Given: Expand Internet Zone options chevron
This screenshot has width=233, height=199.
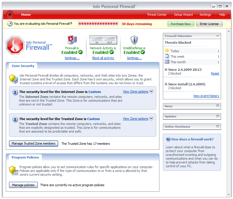Looking at the screenshot, I should coord(151,91).
